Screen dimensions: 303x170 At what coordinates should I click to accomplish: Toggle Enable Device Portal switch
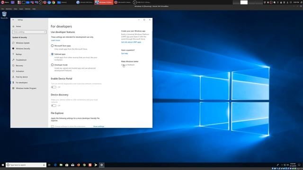tap(53, 87)
